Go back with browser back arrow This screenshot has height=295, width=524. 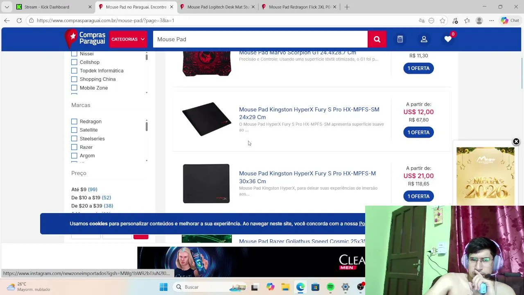coord(7,20)
